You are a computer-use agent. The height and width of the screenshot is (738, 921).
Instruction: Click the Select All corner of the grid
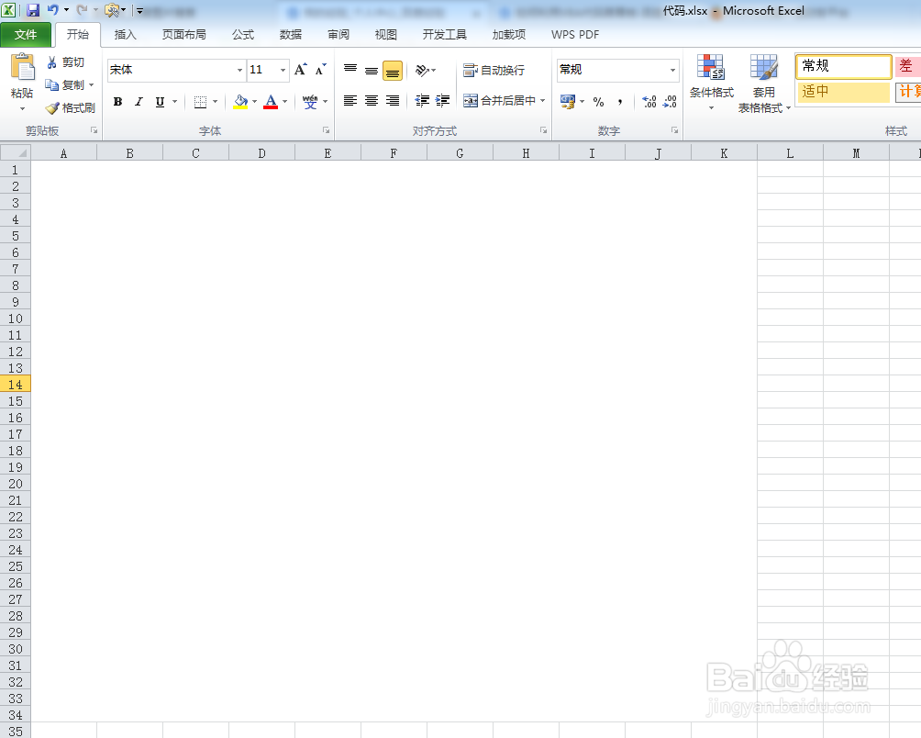pyautogui.click(x=16, y=152)
